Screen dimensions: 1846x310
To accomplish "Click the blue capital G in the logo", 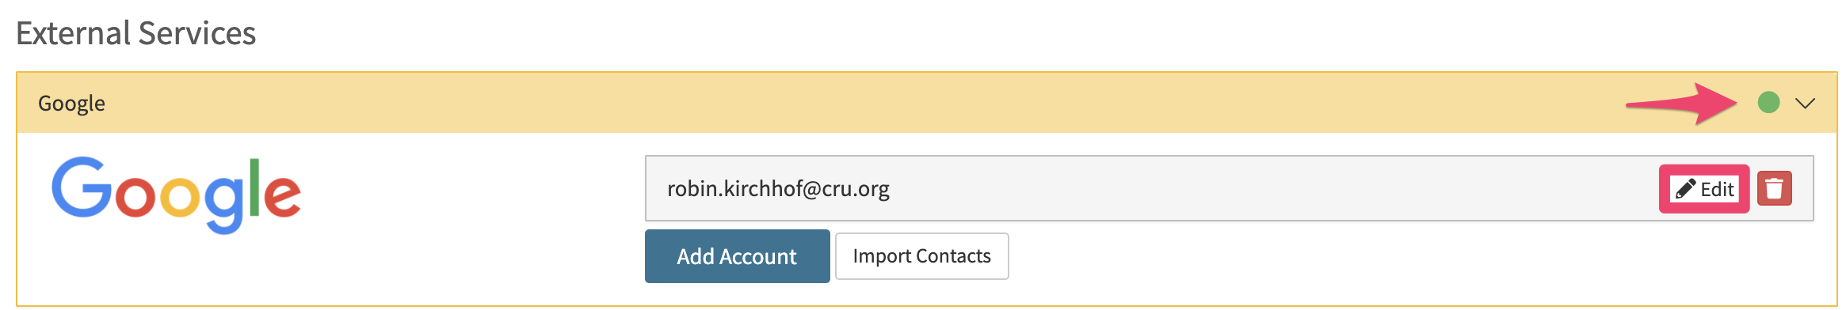I will pyautogui.click(x=82, y=187).
